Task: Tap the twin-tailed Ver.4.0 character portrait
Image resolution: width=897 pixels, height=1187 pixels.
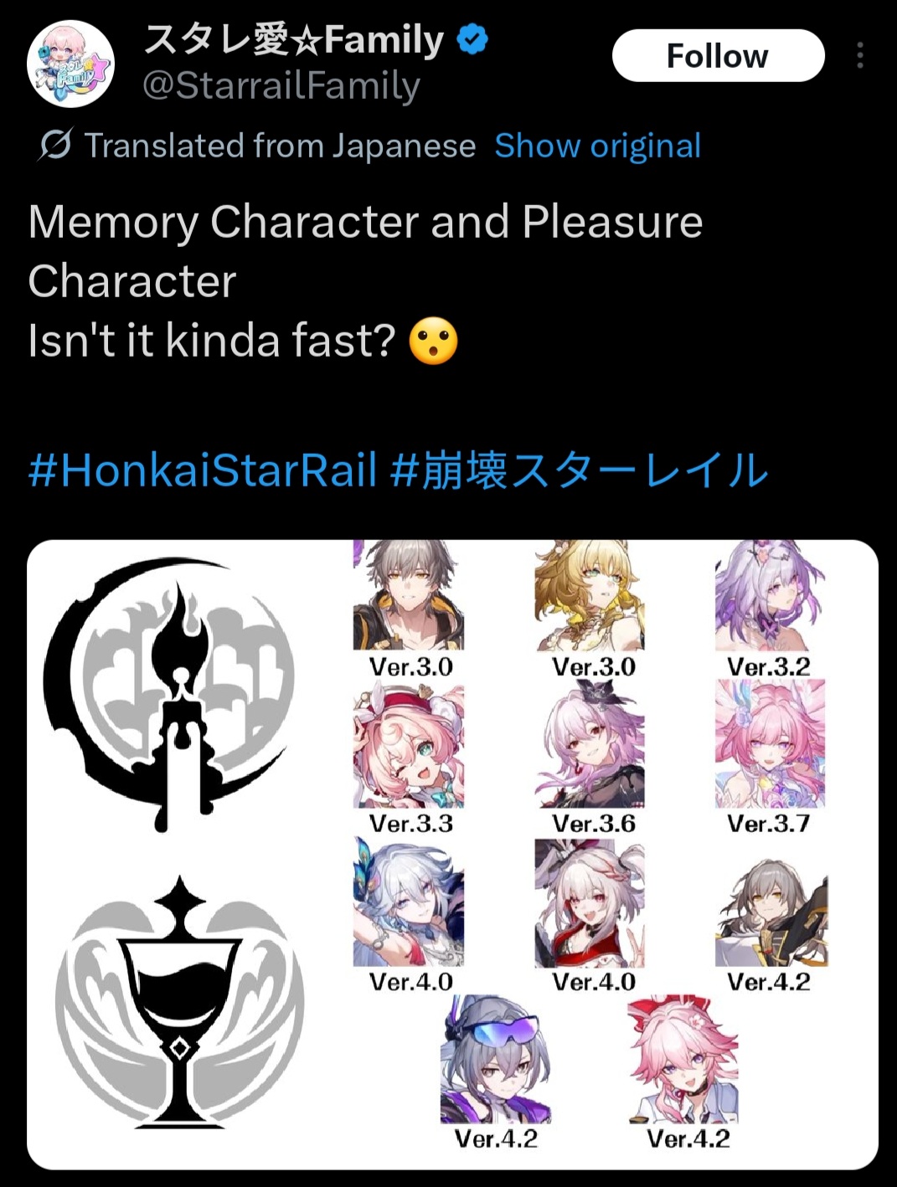Action: click(x=590, y=903)
